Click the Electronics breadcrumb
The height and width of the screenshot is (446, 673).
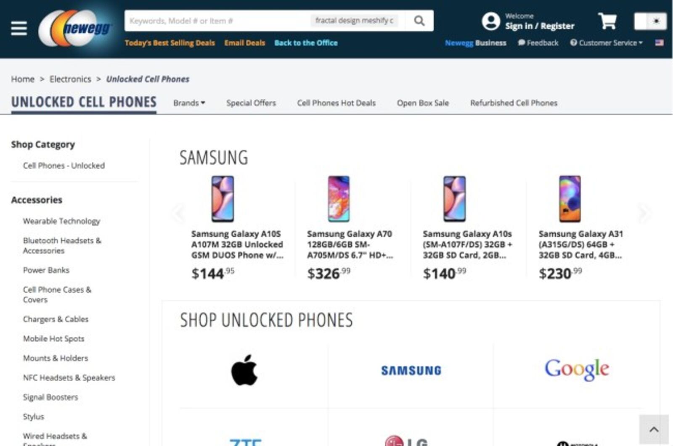70,79
